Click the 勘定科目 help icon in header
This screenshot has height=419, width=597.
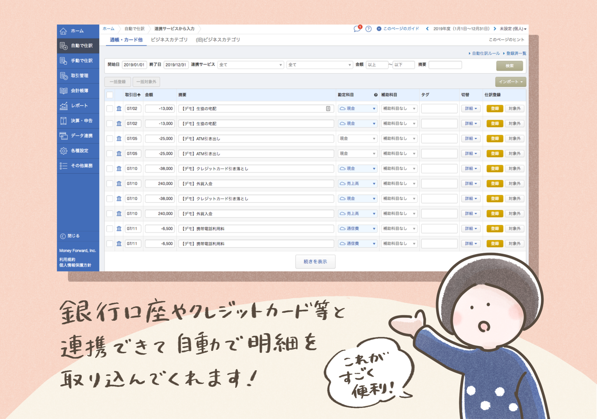click(x=375, y=95)
